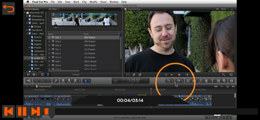
Task: Toggle Solo in the timeline
Action: tap(228, 86)
